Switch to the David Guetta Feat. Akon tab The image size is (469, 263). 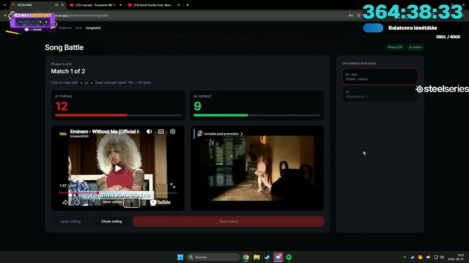point(154,5)
